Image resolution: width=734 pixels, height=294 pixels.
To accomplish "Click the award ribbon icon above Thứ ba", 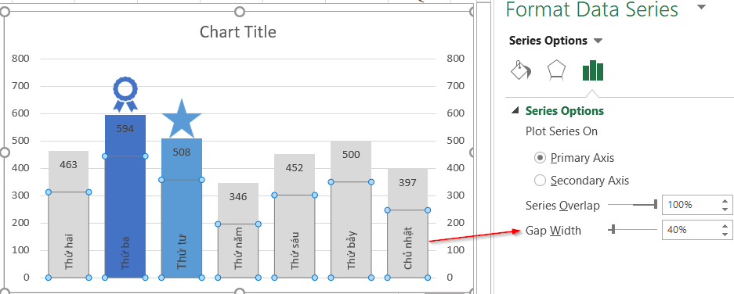I will [125, 95].
